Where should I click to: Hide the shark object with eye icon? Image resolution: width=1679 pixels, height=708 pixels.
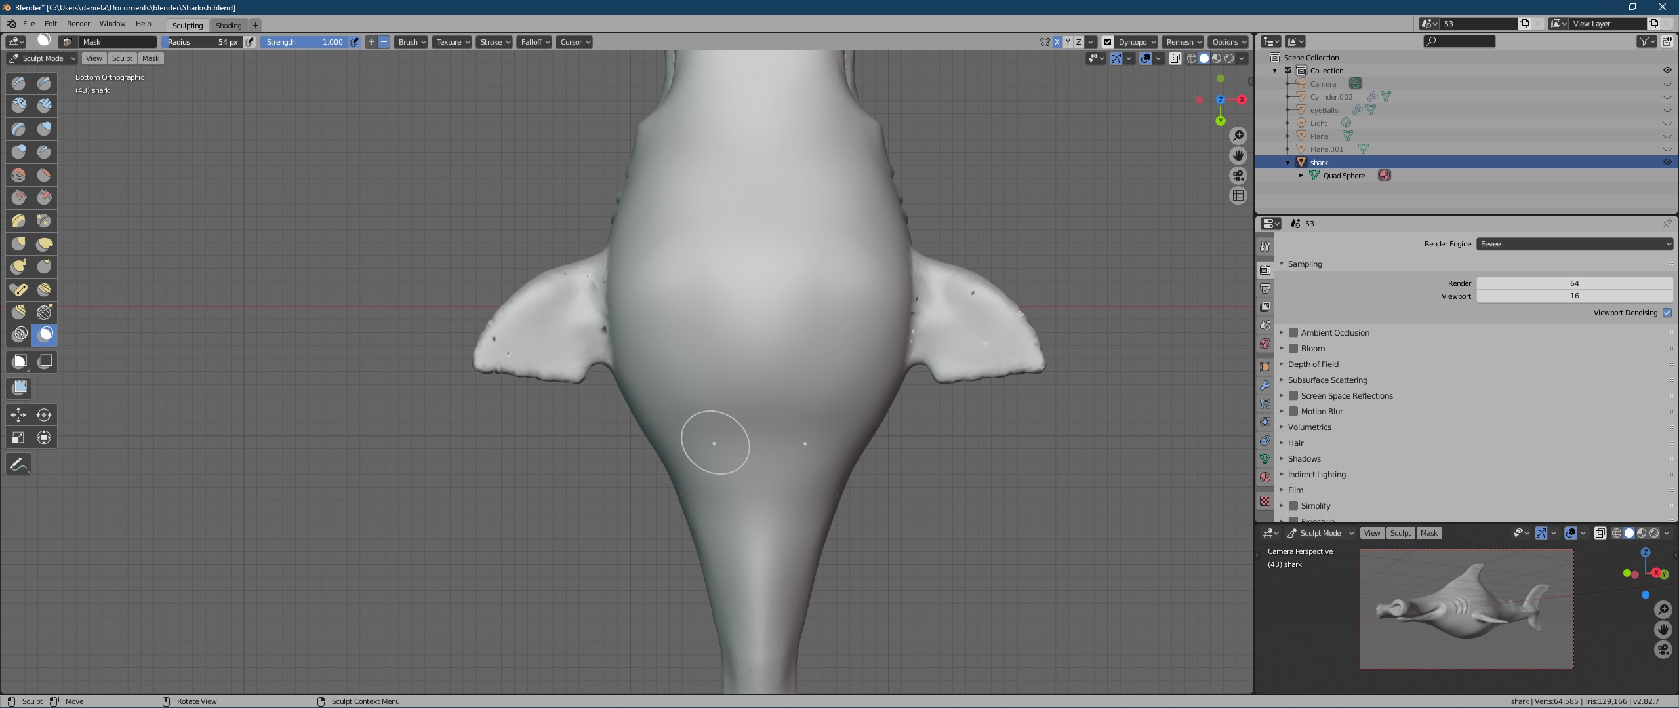tap(1667, 162)
